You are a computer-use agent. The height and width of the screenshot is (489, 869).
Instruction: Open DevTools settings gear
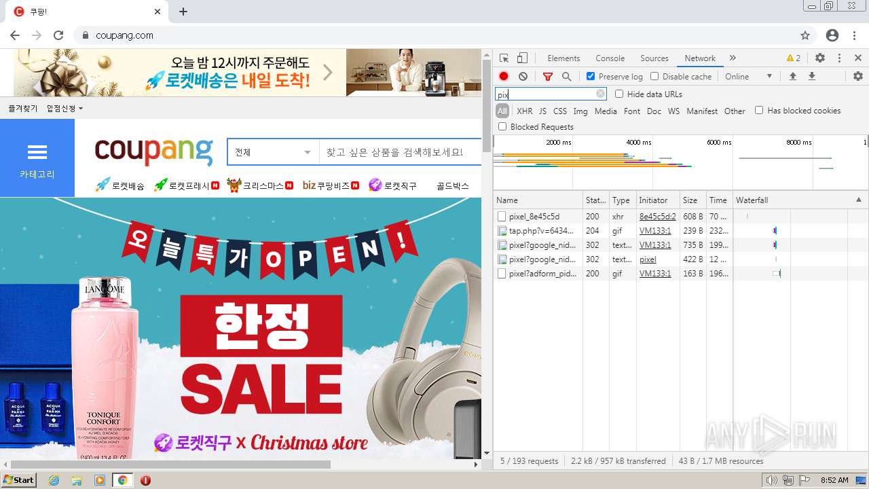click(820, 58)
